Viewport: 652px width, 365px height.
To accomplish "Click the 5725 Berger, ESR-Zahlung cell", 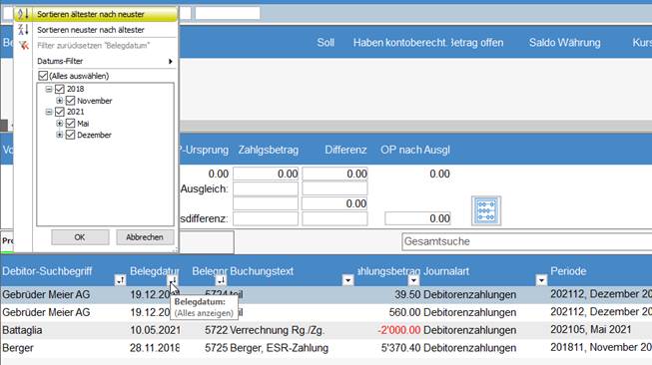I will tap(267, 348).
